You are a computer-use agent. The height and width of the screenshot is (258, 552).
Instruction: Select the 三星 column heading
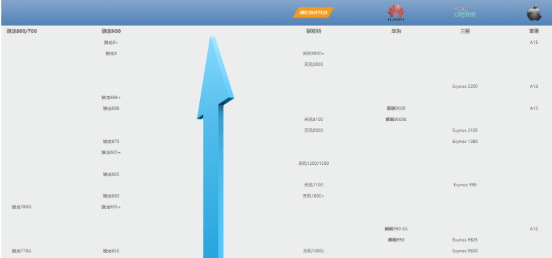pos(465,31)
